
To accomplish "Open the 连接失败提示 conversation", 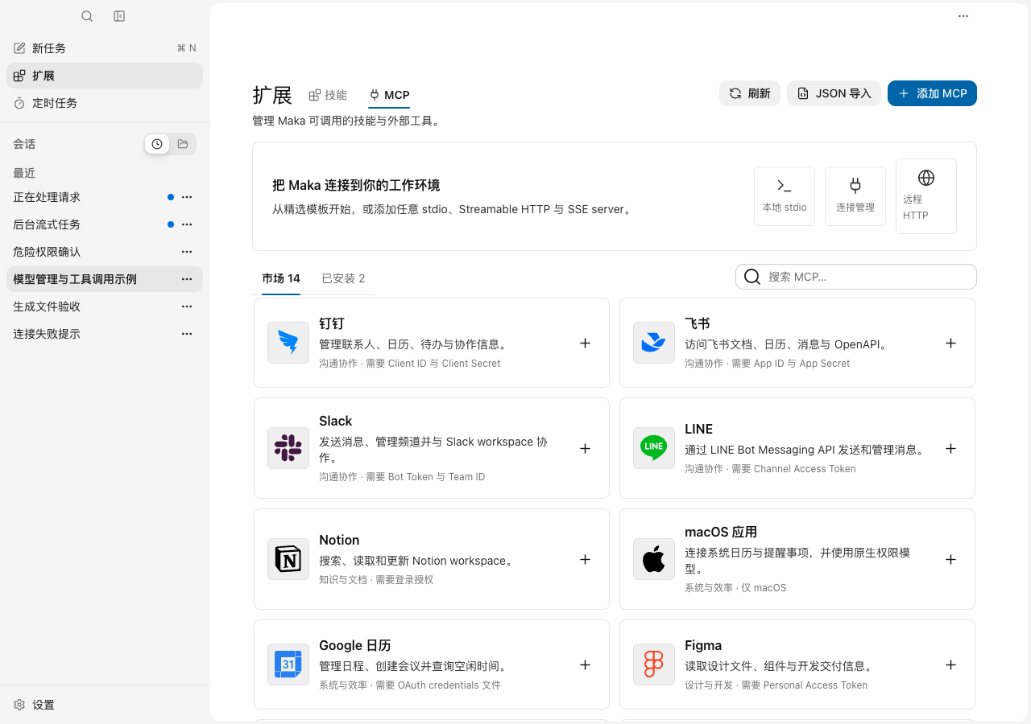I will tap(105, 334).
